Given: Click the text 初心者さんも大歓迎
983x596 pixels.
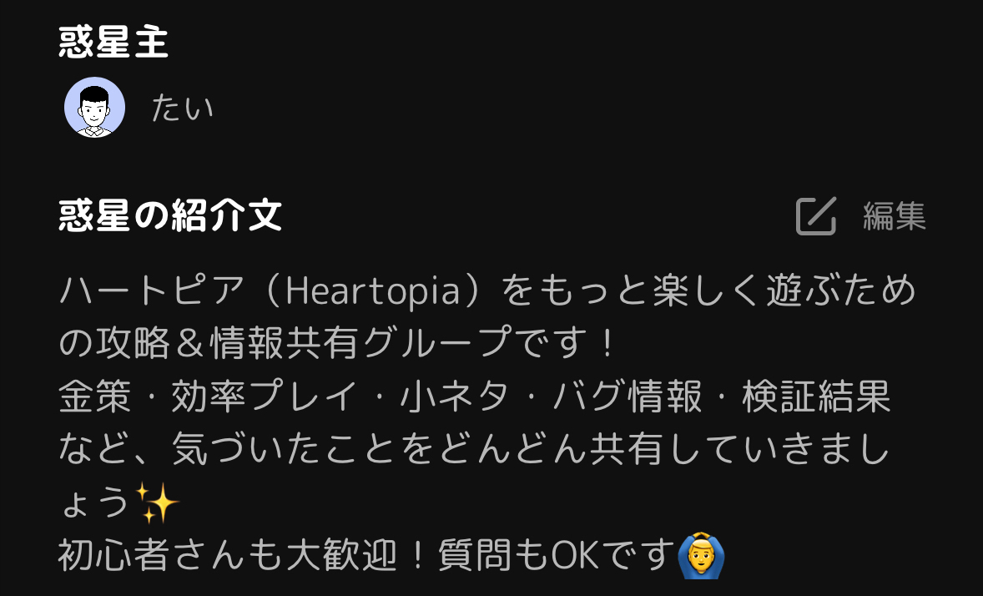Looking at the screenshot, I should pos(228,556).
